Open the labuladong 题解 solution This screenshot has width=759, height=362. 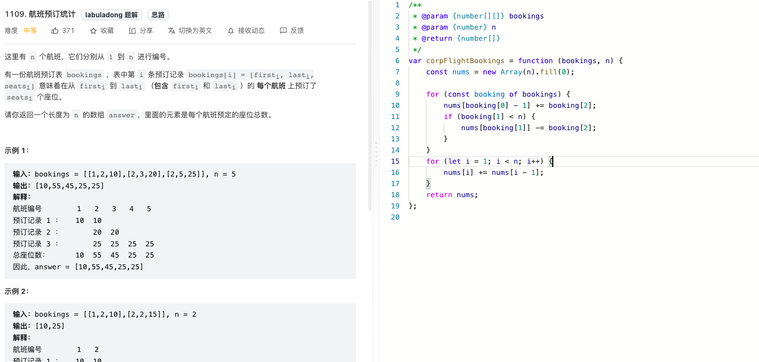(112, 15)
